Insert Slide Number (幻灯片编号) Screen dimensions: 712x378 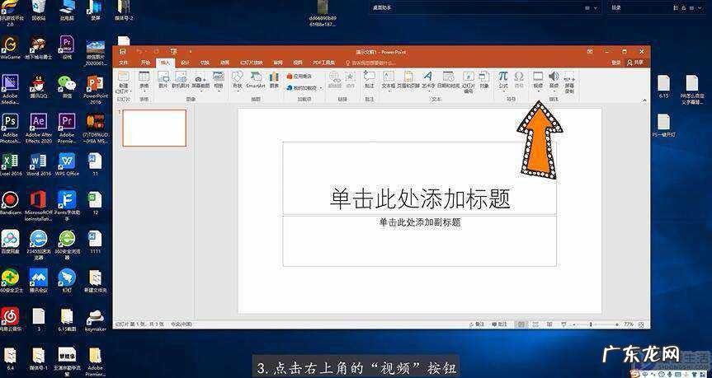(468, 82)
